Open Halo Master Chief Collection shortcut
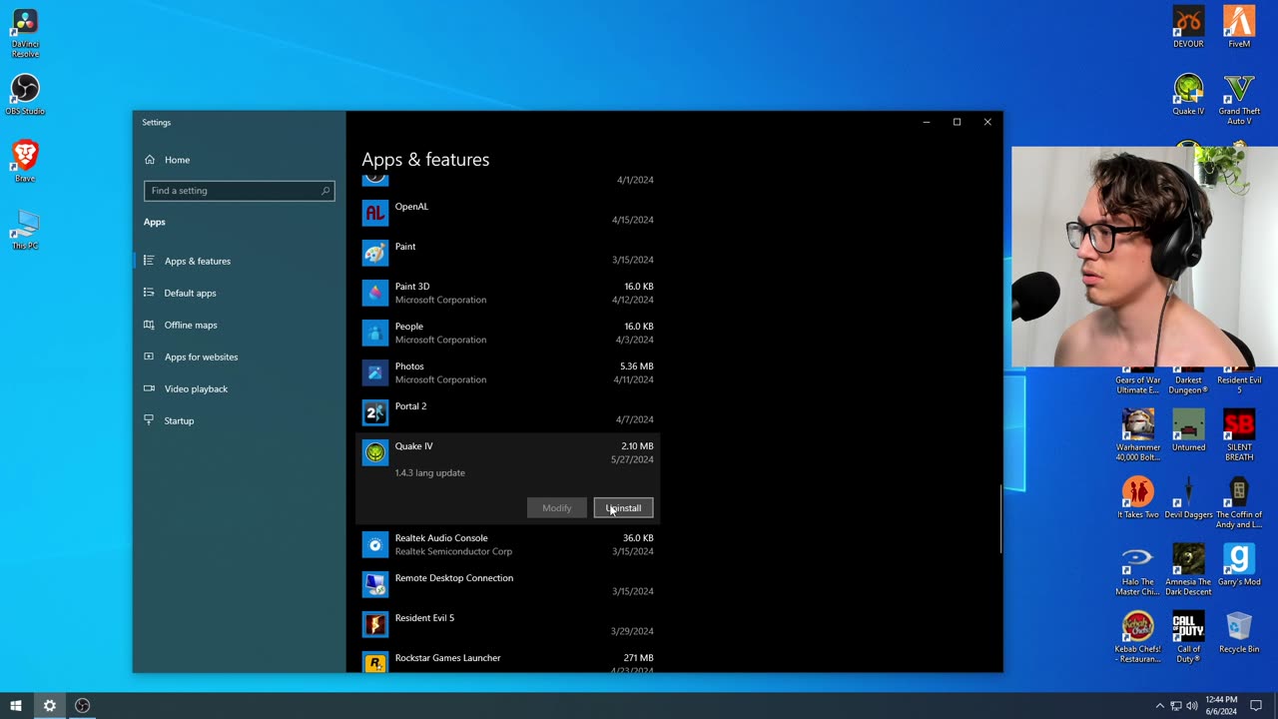 coord(1137,570)
